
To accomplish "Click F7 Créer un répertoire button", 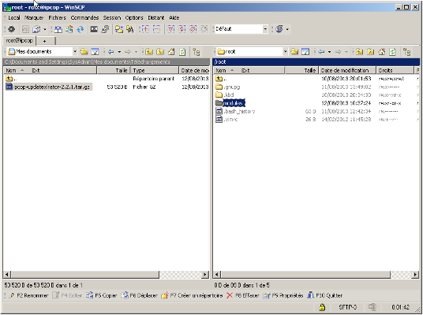I will 192,295.
